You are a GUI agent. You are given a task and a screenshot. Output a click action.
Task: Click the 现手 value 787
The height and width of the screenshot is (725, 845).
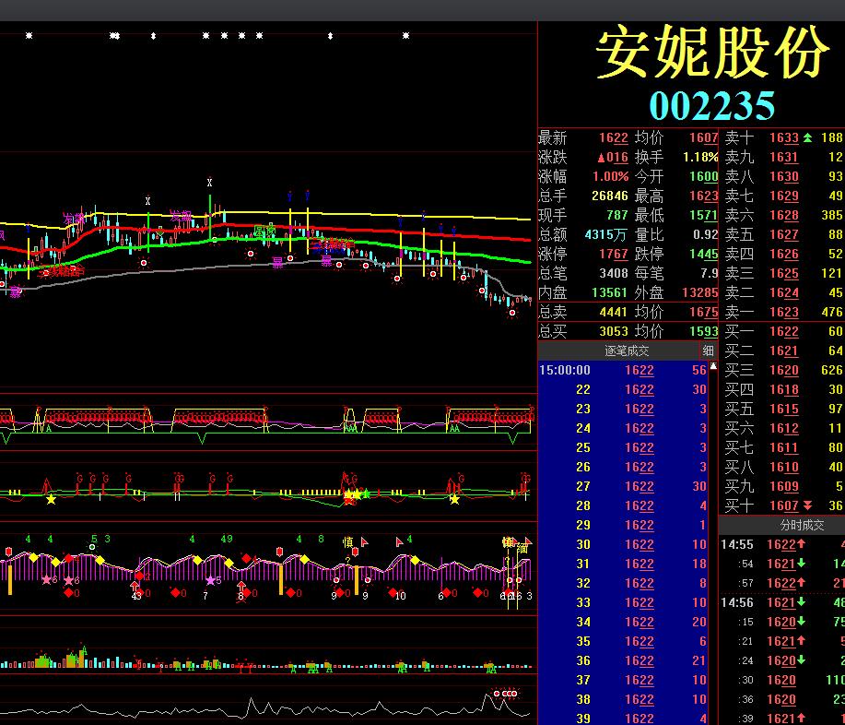point(617,215)
